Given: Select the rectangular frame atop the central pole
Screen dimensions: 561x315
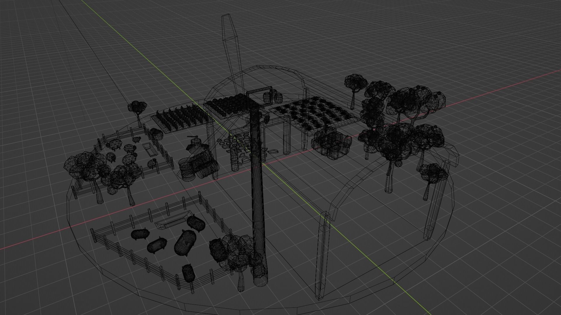Looking at the screenshot, I should tap(259, 97).
